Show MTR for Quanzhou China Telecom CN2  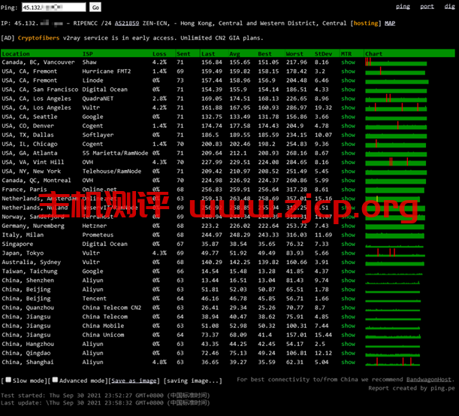click(x=348, y=308)
